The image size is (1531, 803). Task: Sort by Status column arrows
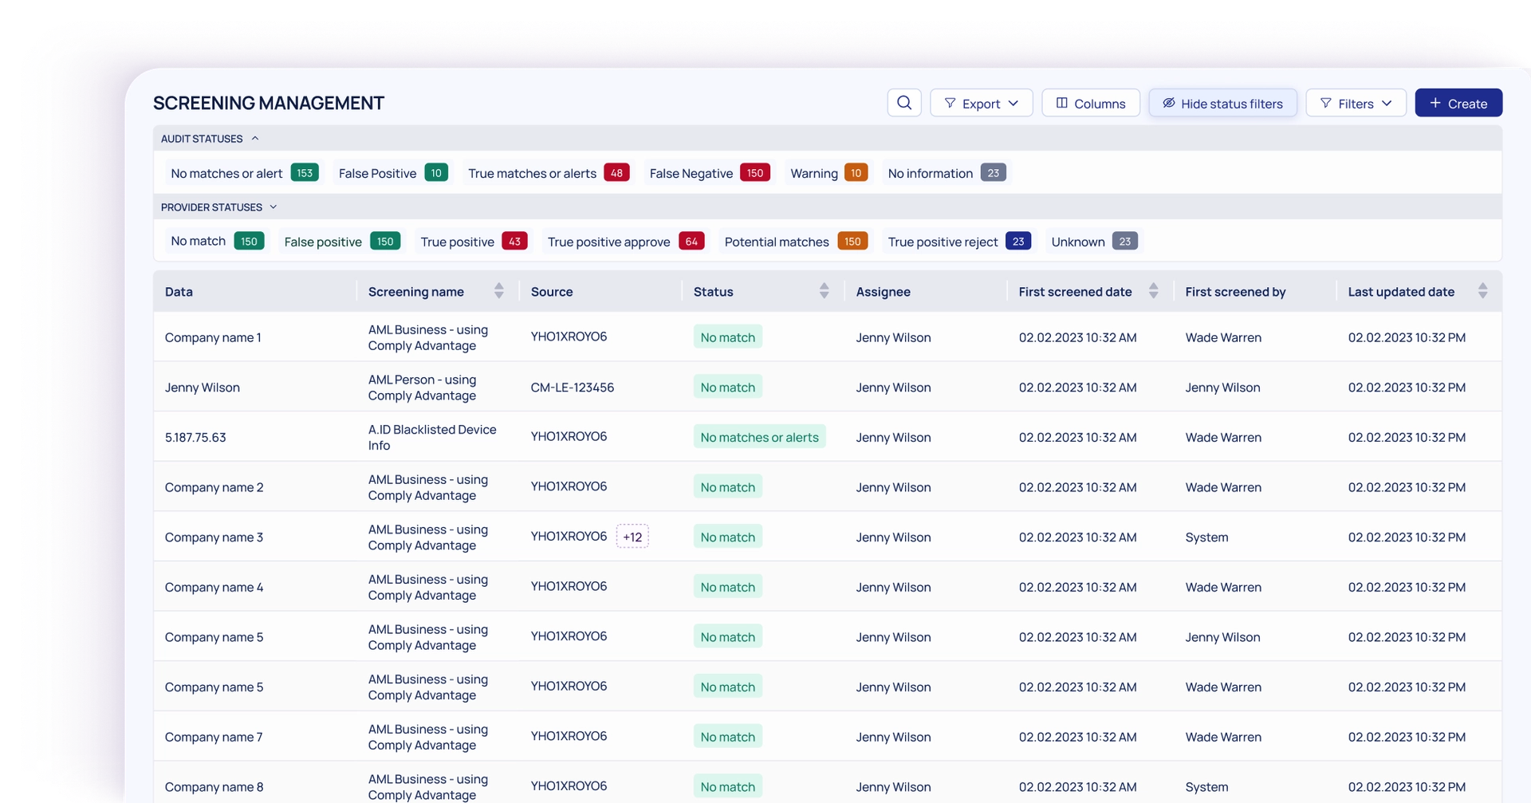pyautogui.click(x=824, y=291)
